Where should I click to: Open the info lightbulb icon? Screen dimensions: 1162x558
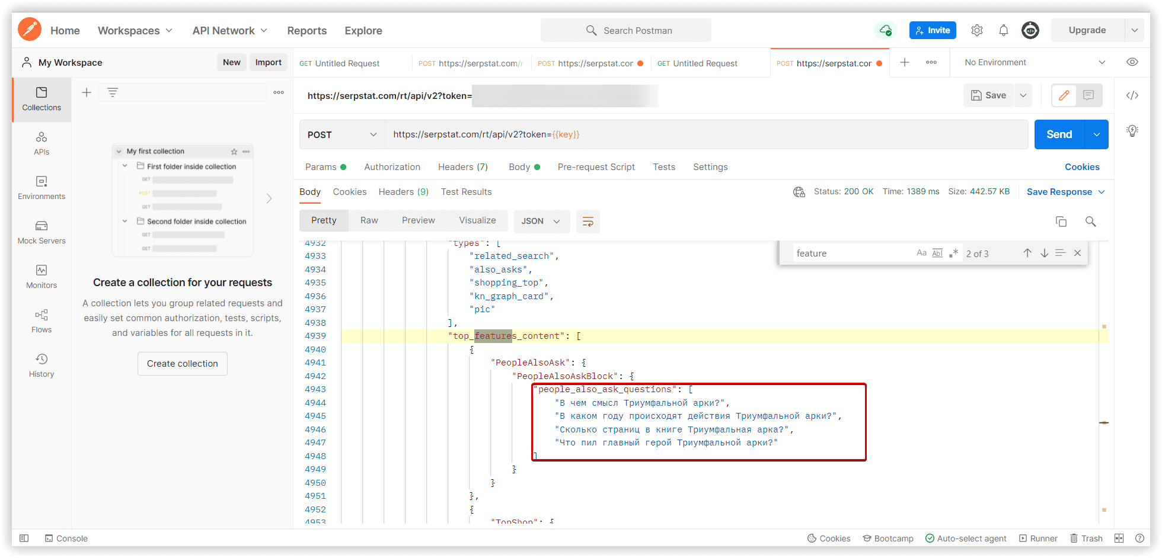(1132, 131)
